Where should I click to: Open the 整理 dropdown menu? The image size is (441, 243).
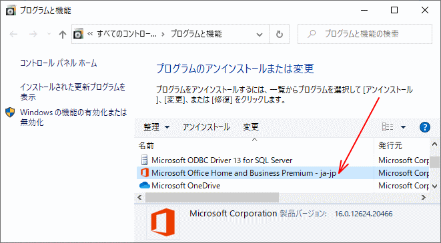156,127
